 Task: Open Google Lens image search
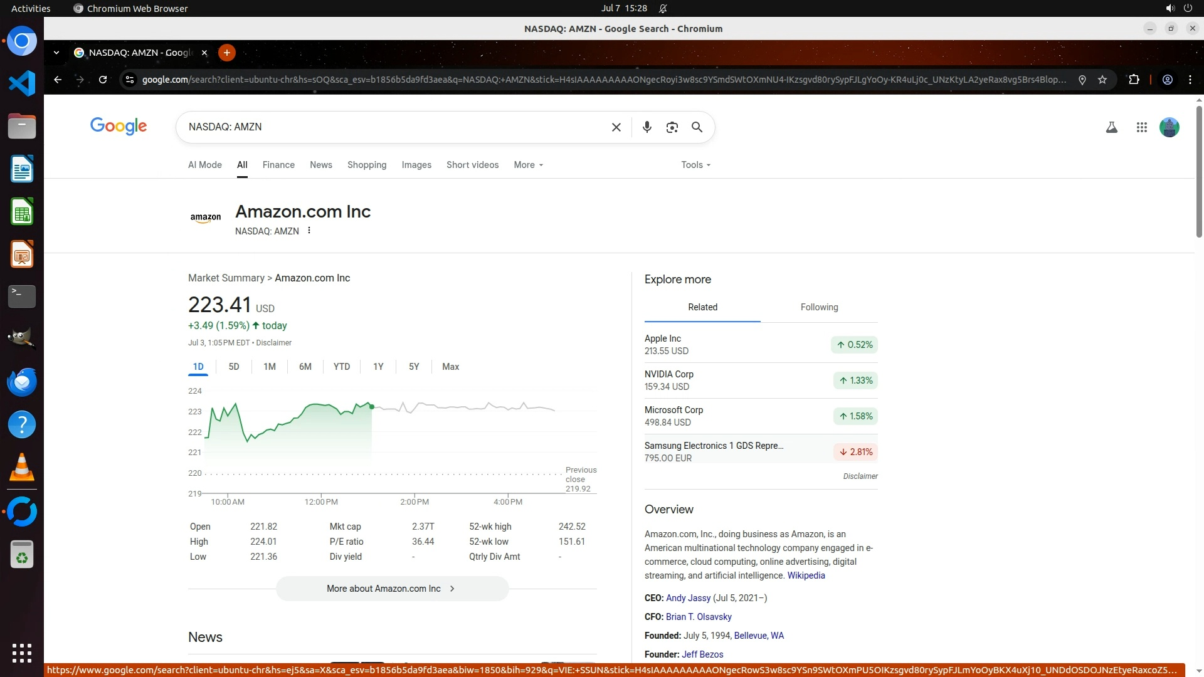coord(672,127)
